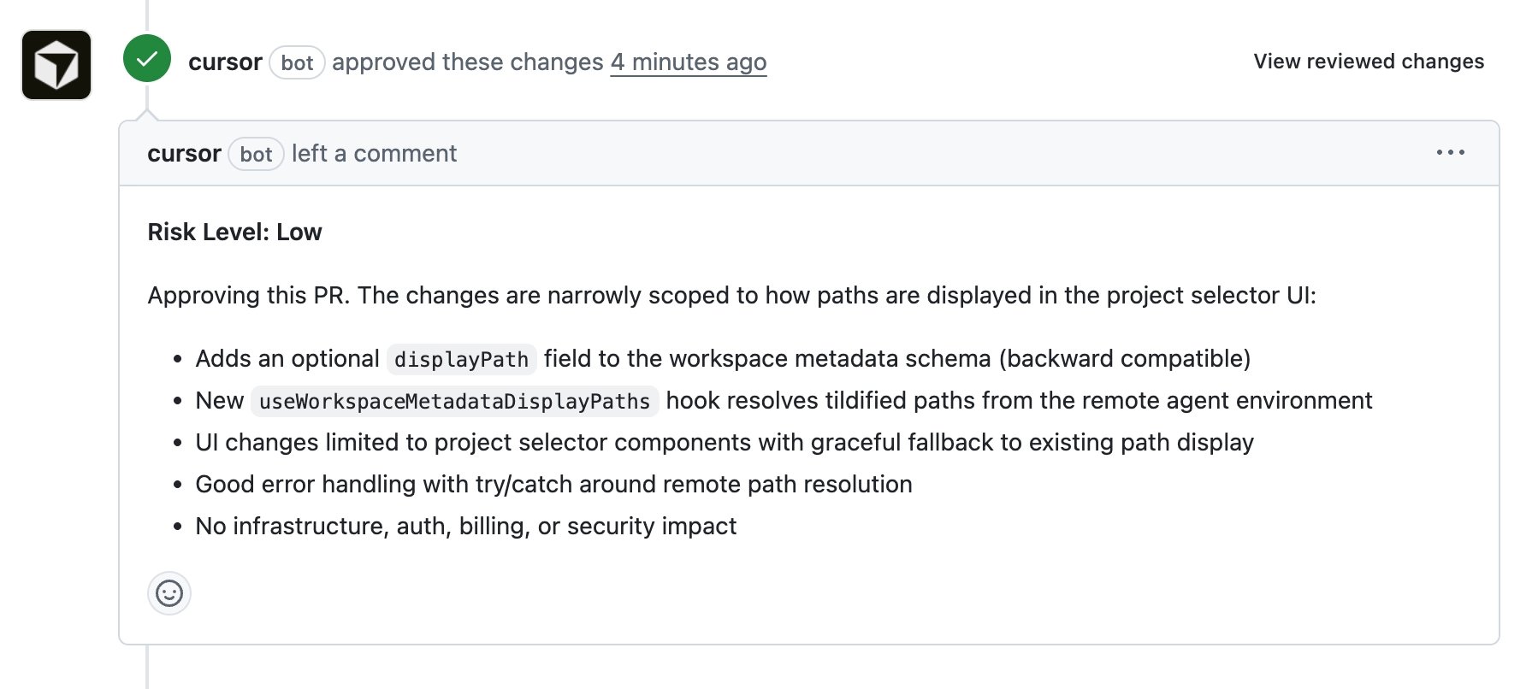Viewport: 1538px width, 689px height.
Task: Click the 'Good error handling' bullet item
Action: (x=553, y=484)
